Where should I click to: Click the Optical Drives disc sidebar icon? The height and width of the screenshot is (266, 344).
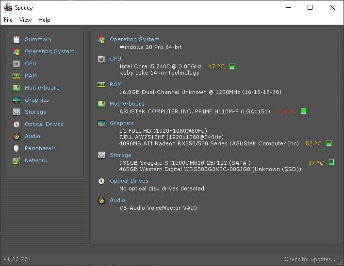pyautogui.click(x=16, y=125)
